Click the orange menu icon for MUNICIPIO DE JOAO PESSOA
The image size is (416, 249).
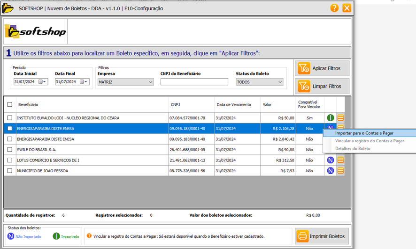point(341,171)
